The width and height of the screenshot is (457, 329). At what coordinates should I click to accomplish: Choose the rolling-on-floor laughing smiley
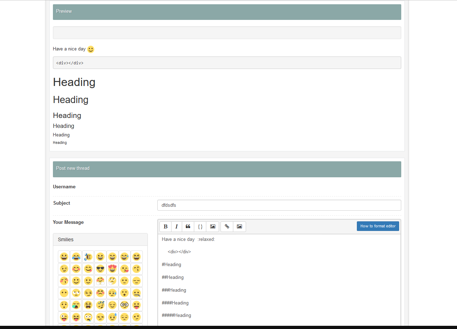88,257
